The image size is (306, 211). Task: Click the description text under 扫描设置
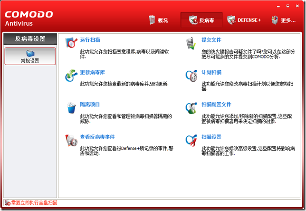tap(248, 151)
